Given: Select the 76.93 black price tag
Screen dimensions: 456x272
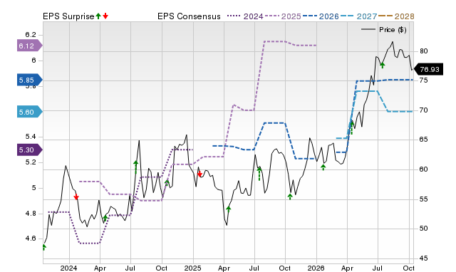Looking at the screenshot, I should [428, 69].
